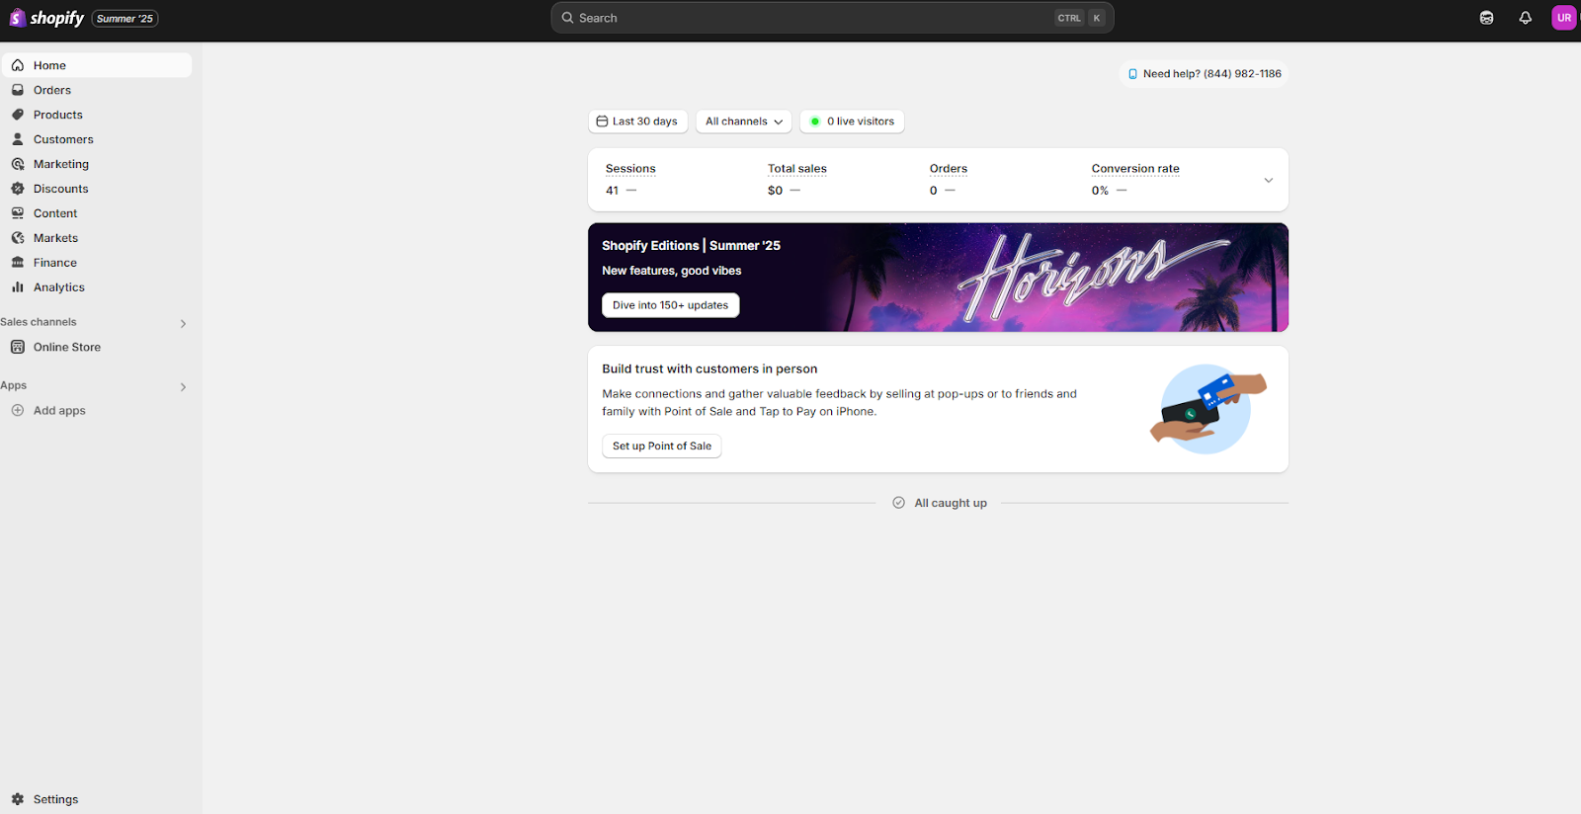
Task: Click the Discounts percent icon
Action: (x=18, y=189)
